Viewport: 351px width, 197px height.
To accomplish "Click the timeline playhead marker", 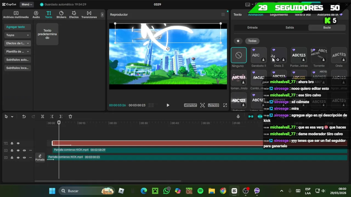I will click(59, 123).
